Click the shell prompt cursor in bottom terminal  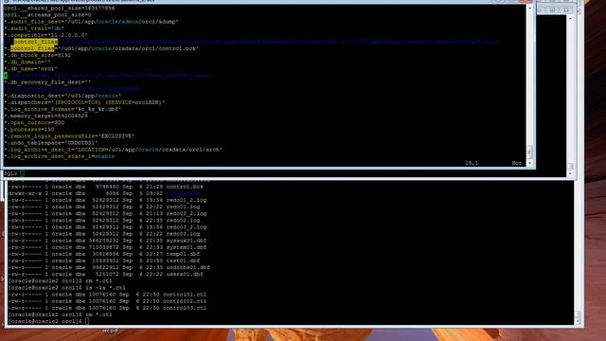coord(87,321)
